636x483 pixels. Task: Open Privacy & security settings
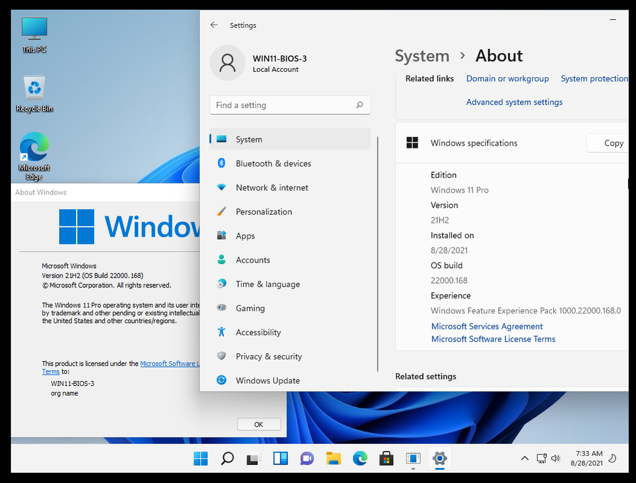pos(290,356)
